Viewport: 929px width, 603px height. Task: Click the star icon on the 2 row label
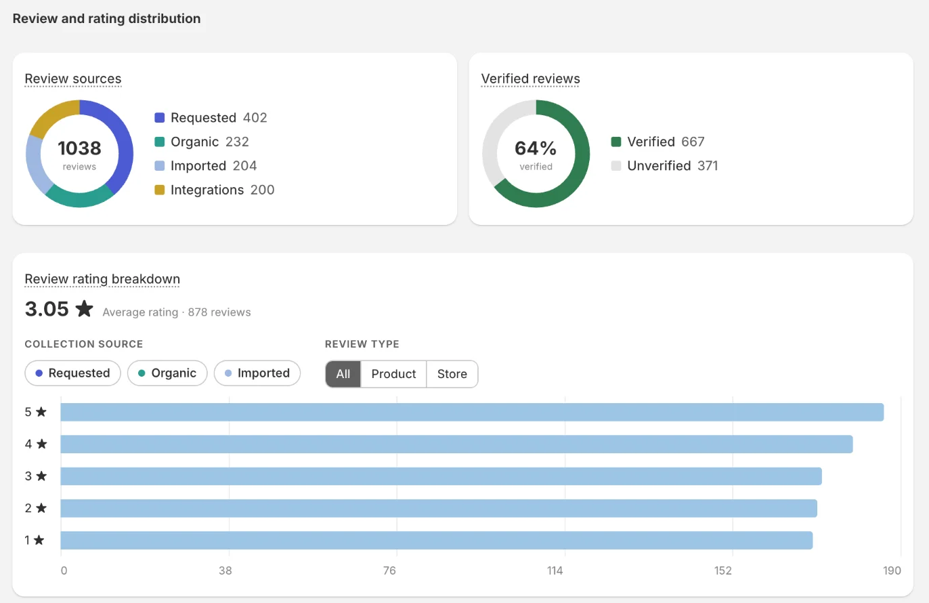click(41, 508)
